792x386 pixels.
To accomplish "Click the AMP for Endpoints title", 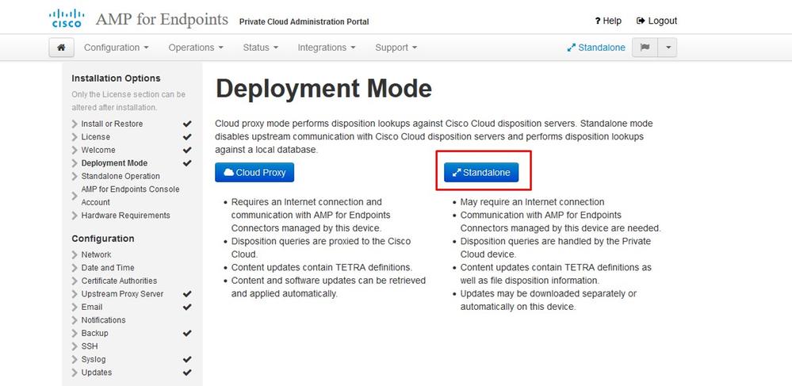I will tap(163, 20).
